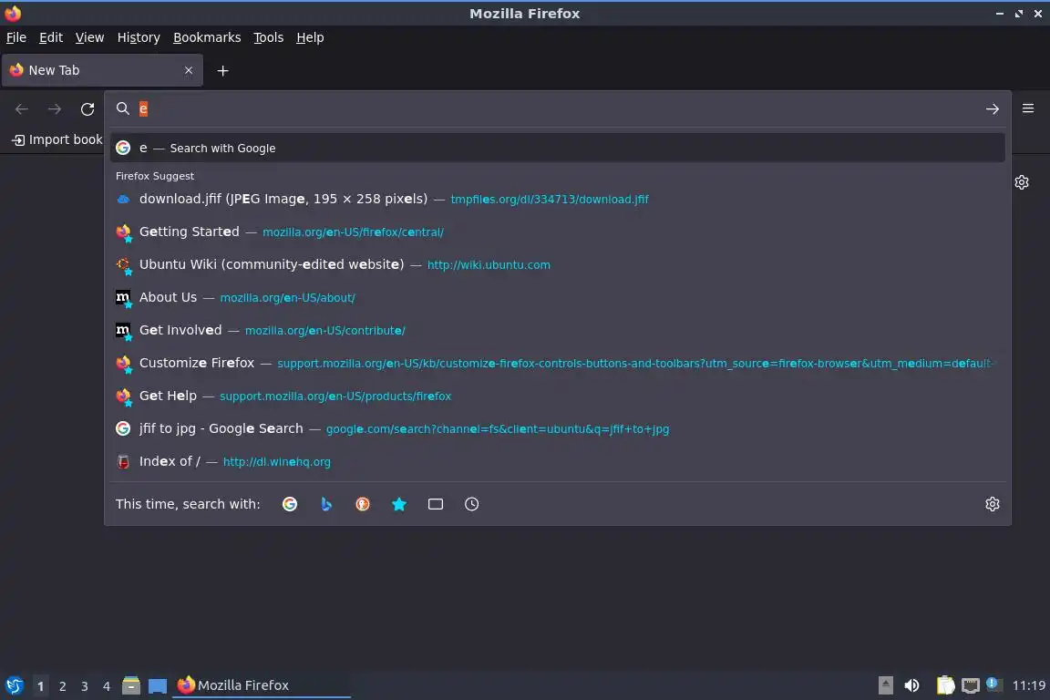Screen dimensions: 1050x700
Task: Switch to workspace 3
Action: (x=85, y=686)
